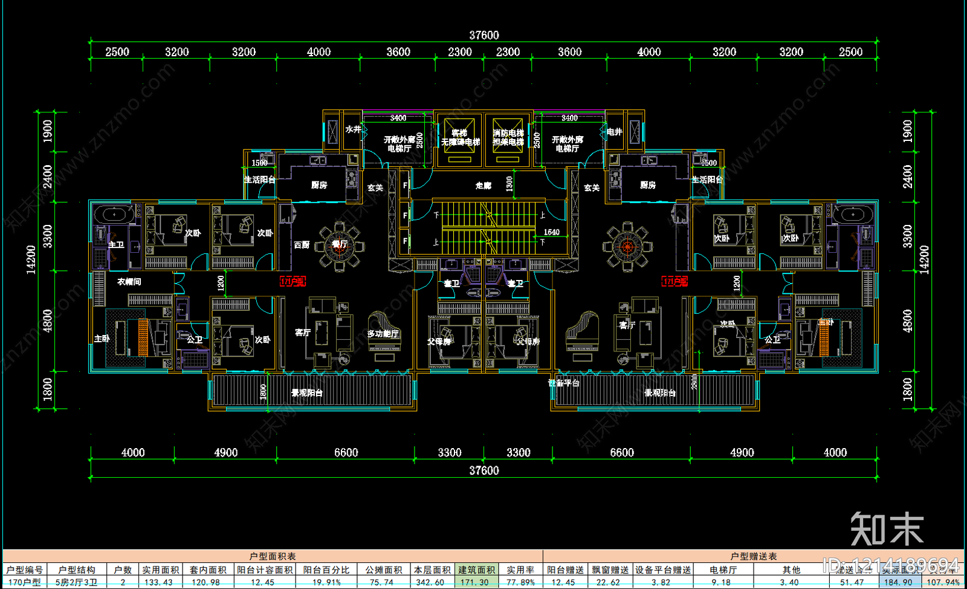967x589 pixels.
Task: Select the 设备平台赠送 column header
Action: pyautogui.click(x=663, y=570)
